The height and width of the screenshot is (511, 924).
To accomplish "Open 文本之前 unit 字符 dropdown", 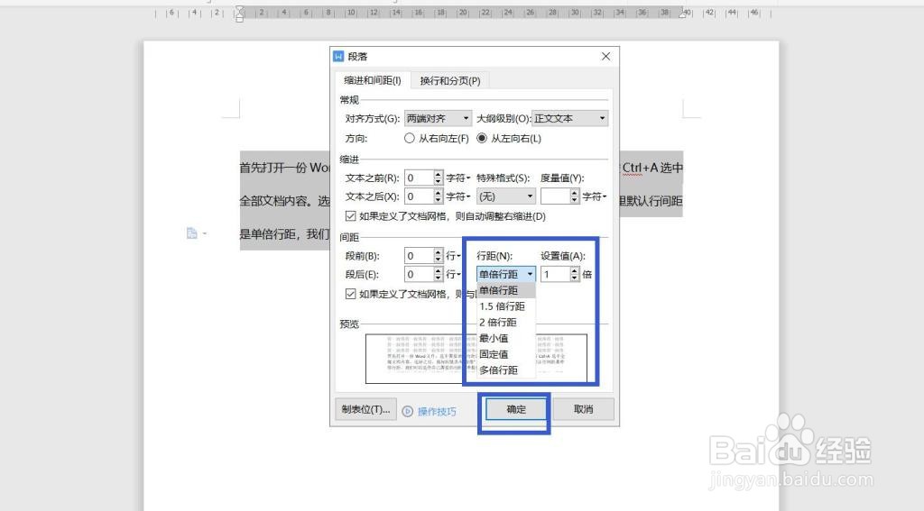I will (458, 178).
